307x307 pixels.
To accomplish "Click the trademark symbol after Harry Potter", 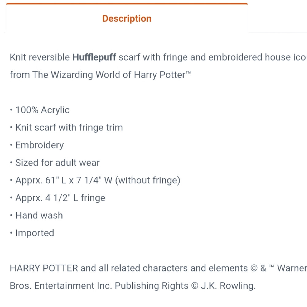I will coord(188,73).
